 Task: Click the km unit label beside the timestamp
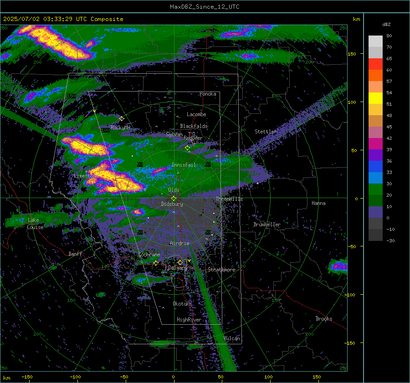tap(356, 19)
